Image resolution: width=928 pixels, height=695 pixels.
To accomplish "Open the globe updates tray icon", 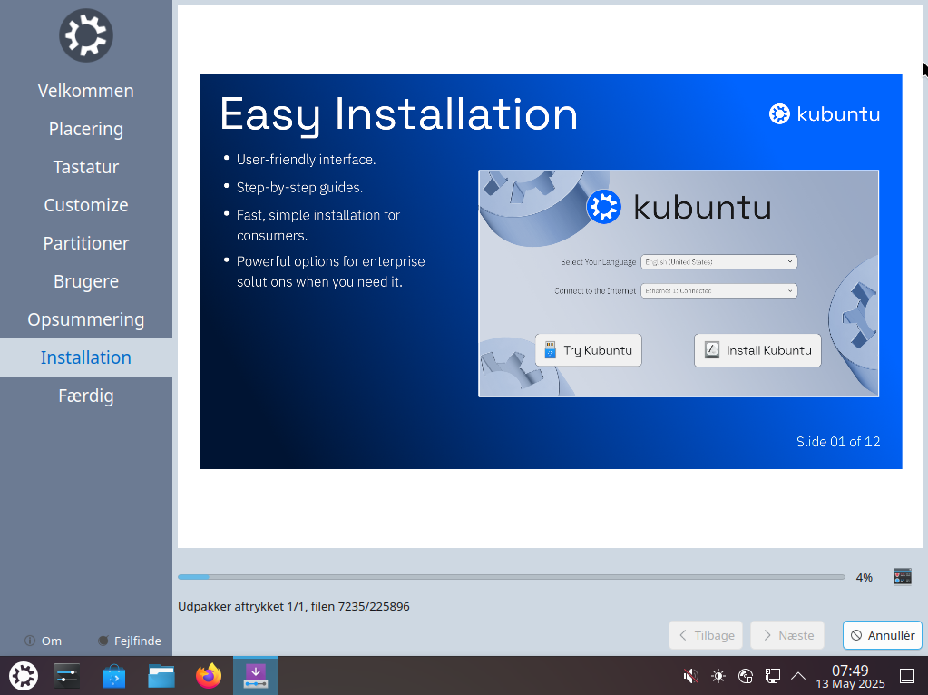I will pyautogui.click(x=746, y=675).
